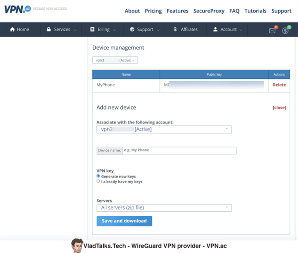Click the MyPhone device name cell
Screen dimensions: 298x253
click(126, 86)
